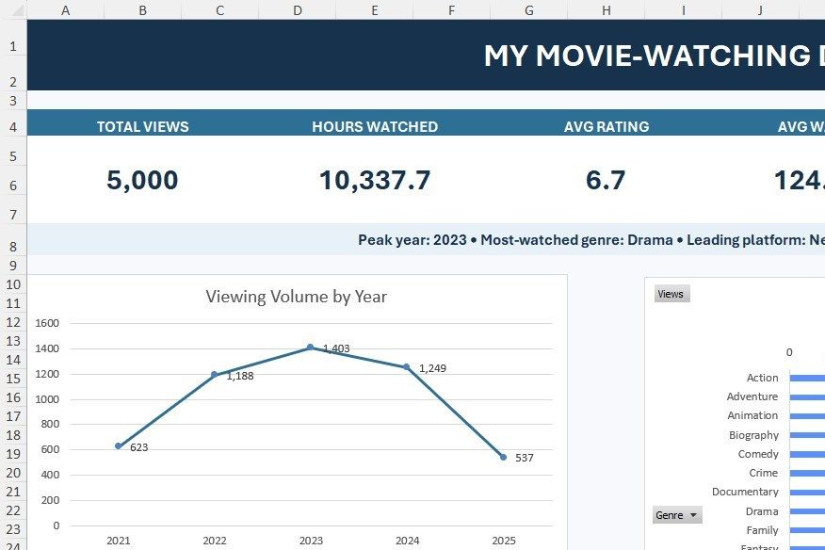
Task: Click the 2024 x-axis label
Action: [407, 541]
